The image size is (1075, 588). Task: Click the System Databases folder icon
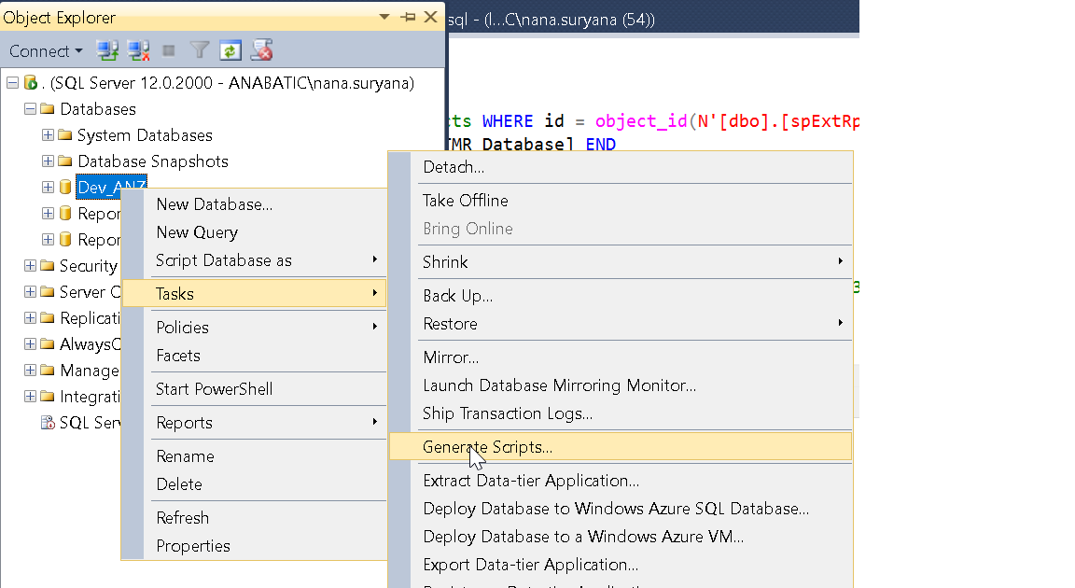coord(63,135)
